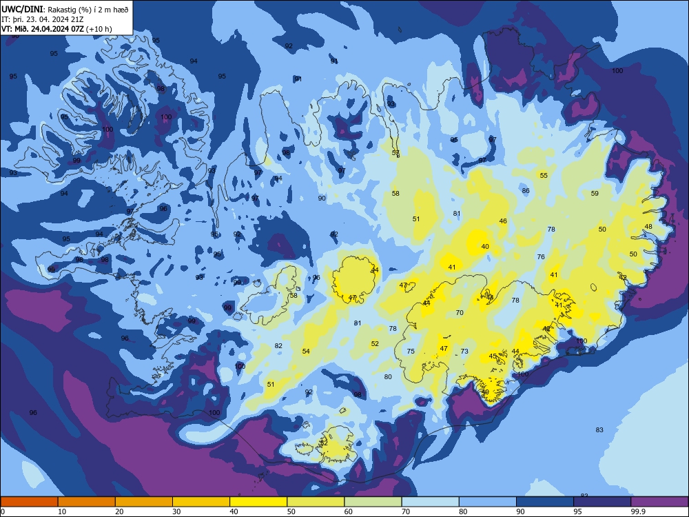
Task: Click the 0–10 dark orange legend swatch
Action: 29,502
